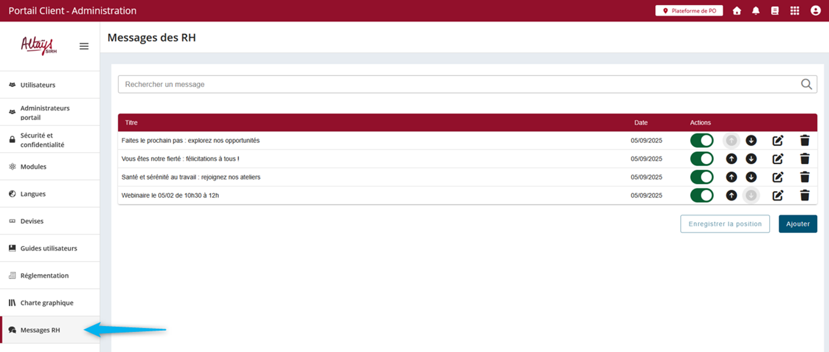
Task: Toggle off 'Santé et sérénité' message
Action: coord(702,177)
